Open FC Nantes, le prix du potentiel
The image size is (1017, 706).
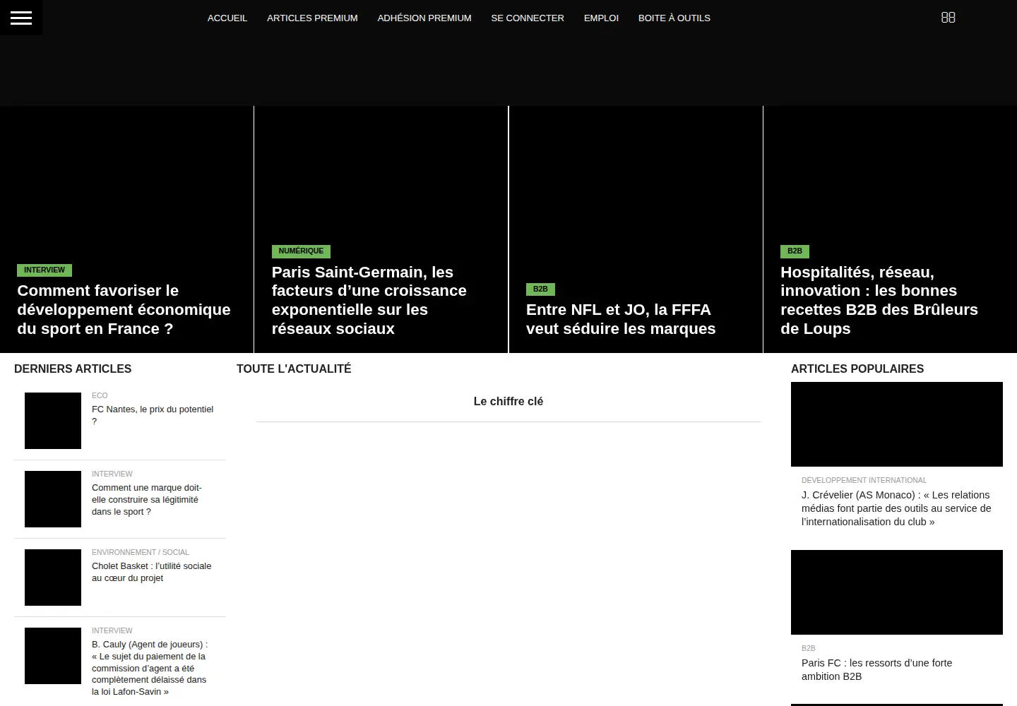click(x=153, y=415)
